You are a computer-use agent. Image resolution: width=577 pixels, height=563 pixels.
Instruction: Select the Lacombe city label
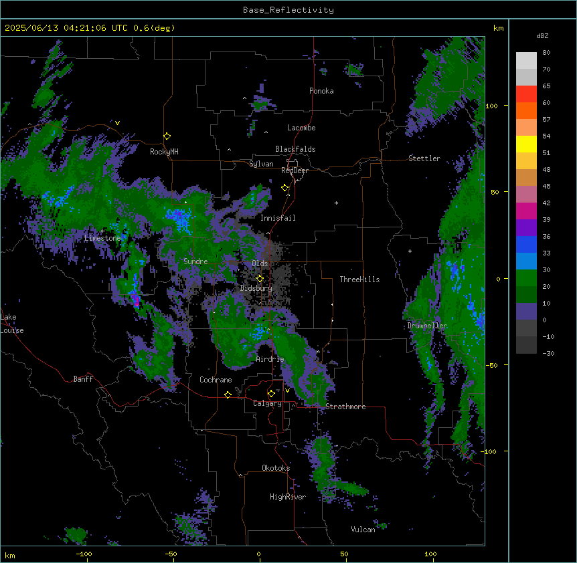[x=301, y=128]
